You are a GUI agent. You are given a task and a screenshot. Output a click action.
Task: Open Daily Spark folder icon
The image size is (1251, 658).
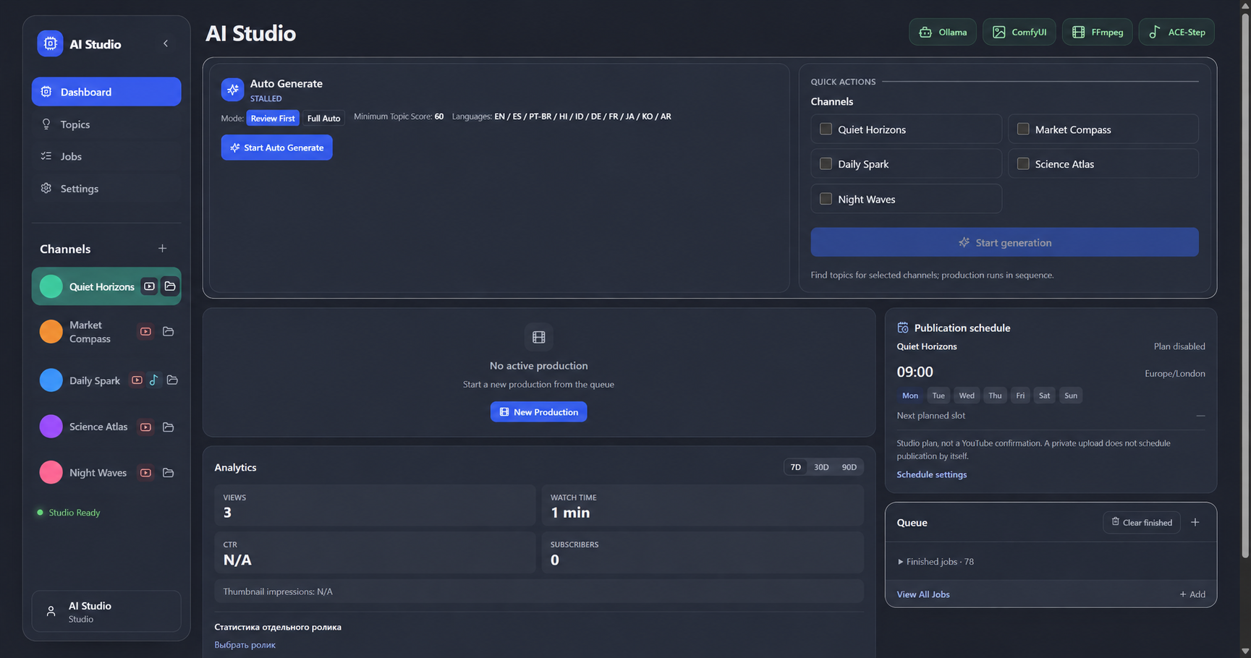coord(172,380)
